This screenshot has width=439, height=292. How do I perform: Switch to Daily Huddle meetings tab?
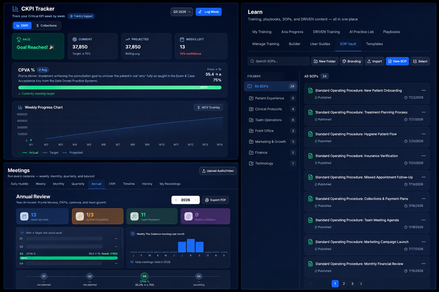pos(19,184)
